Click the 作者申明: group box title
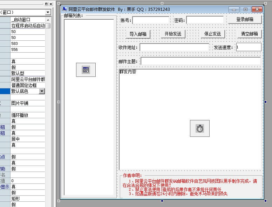 click(132, 175)
